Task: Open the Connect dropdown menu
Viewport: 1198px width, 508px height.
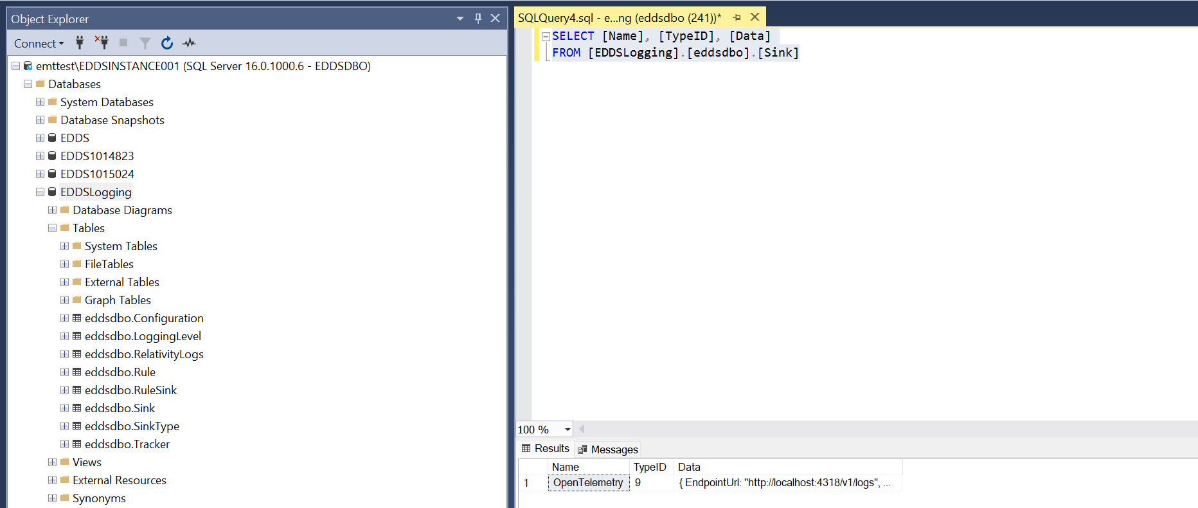Action: [39, 43]
